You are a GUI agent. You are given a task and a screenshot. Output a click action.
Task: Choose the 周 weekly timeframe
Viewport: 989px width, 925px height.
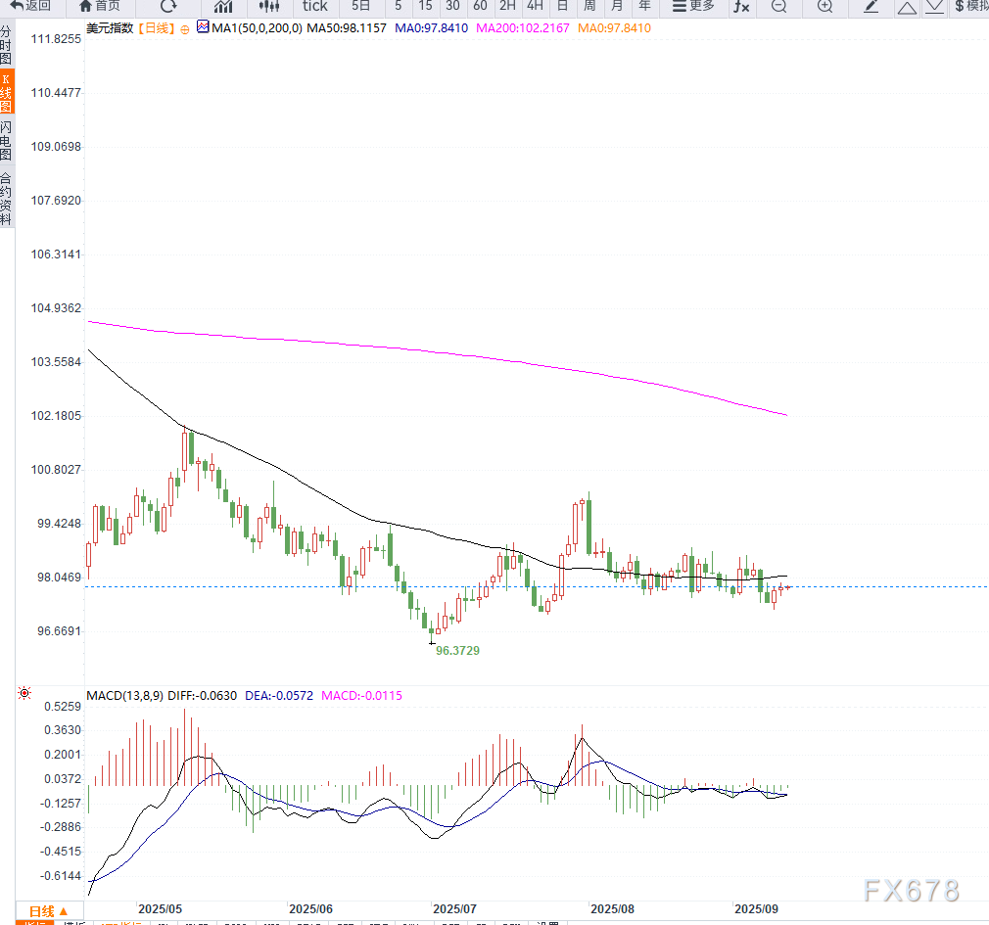pyautogui.click(x=589, y=6)
